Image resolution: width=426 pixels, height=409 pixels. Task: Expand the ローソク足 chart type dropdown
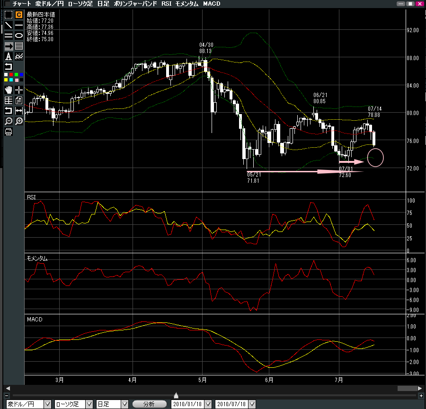pyautogui.click(x=89, y=404)
